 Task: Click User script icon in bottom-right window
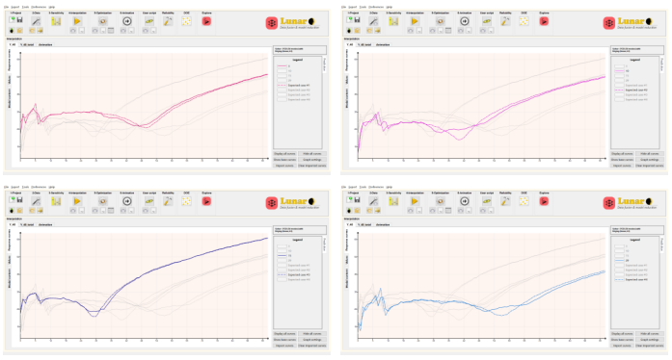pos(487,201)
